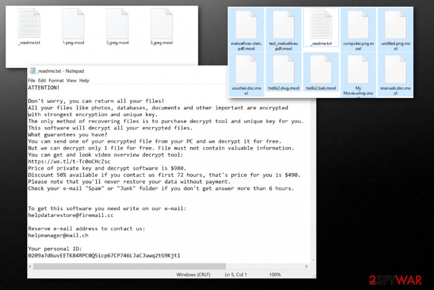
Task: Open the Help menu in Notepad
Action: 84,80
